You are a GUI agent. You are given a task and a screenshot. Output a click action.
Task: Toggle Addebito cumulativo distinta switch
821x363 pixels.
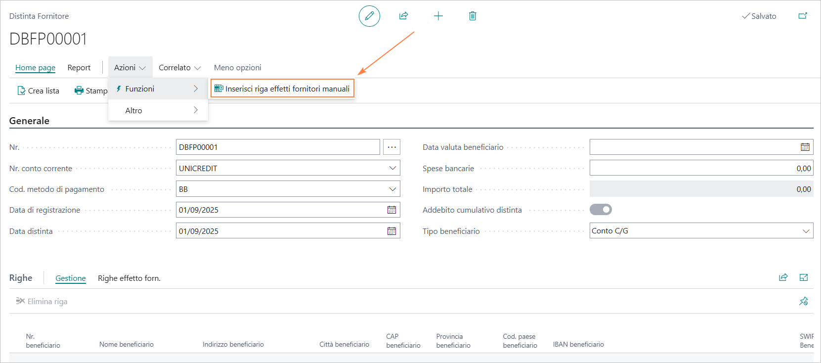(x=601, y=210)
